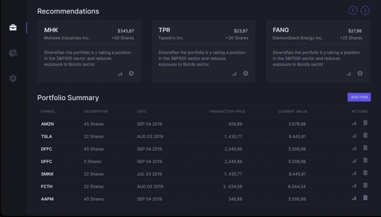This screenshot has width=381, height=217.
Task: Click the AMZN symbol in table
Action: pyautogui.click(x=47, y=124)
